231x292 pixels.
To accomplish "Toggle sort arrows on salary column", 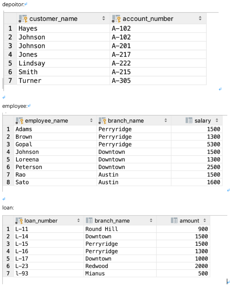I will coord(217,121).
